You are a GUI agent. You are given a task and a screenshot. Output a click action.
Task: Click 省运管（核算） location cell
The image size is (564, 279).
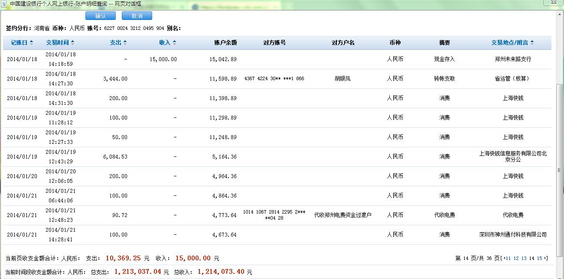coord(513,79)
